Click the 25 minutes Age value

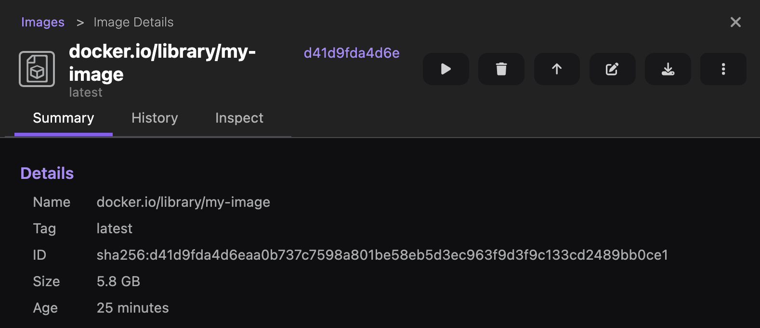(132, 308)
